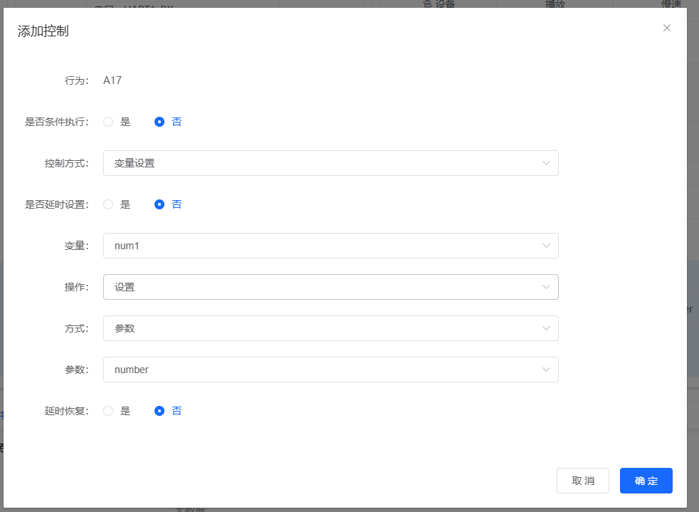This screenshot has width=699, height=512.
Task: Open the 参数 dropdown showing number
Action: coord(330,370)
